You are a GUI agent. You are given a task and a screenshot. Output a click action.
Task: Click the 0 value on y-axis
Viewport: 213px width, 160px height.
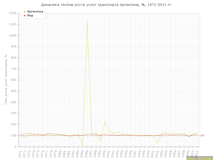[15, 147]
